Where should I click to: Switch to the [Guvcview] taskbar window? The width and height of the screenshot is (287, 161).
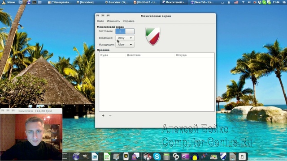pyautogui.click(x=85, y=2)
